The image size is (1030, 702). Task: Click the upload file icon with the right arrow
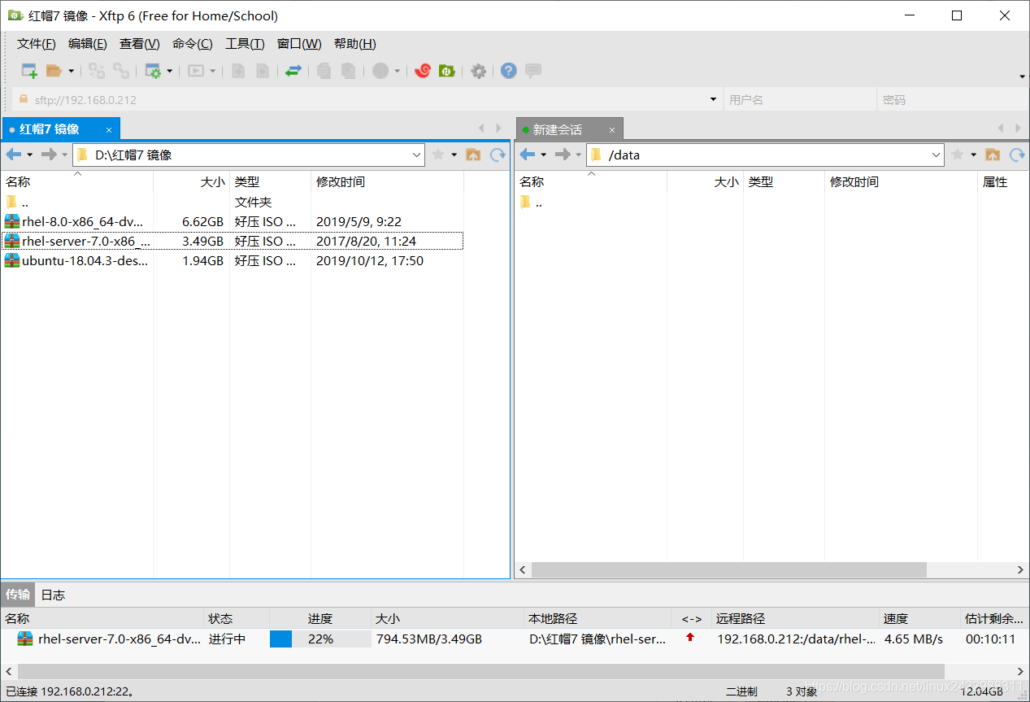click(x=263, y=71)
